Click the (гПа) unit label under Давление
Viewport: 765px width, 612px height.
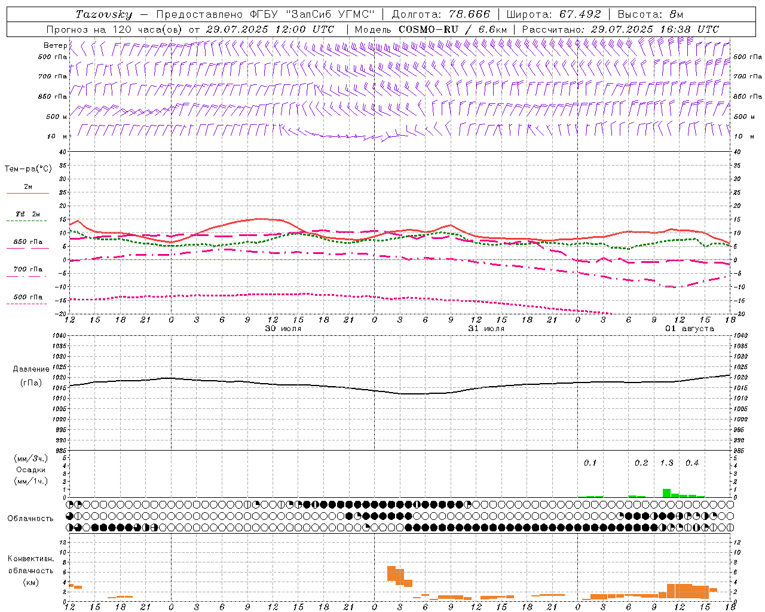point(31,382)
